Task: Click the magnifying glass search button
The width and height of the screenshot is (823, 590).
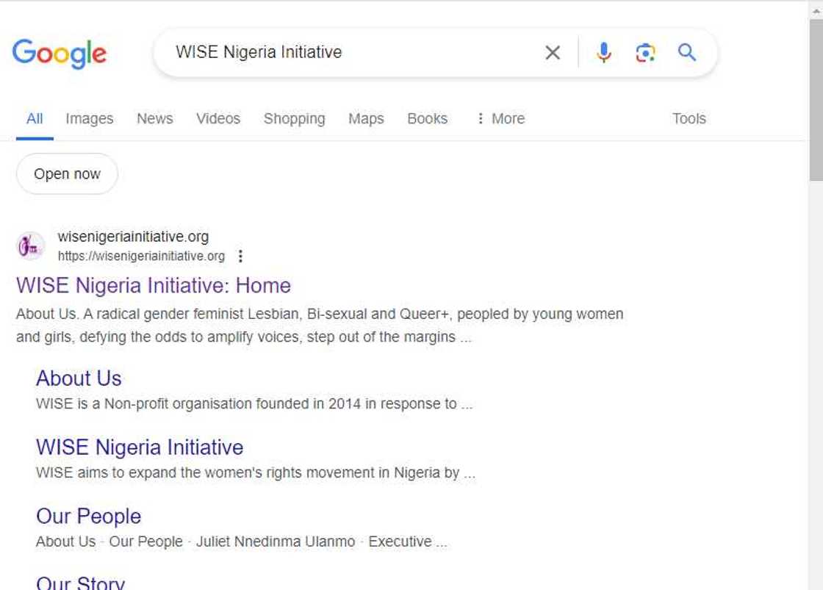Action: pos(687,53)
